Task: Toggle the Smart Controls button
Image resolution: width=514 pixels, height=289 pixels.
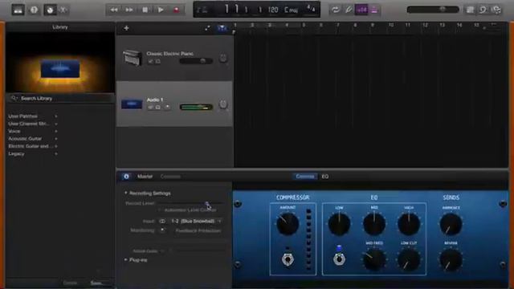Action: point(50,10)
